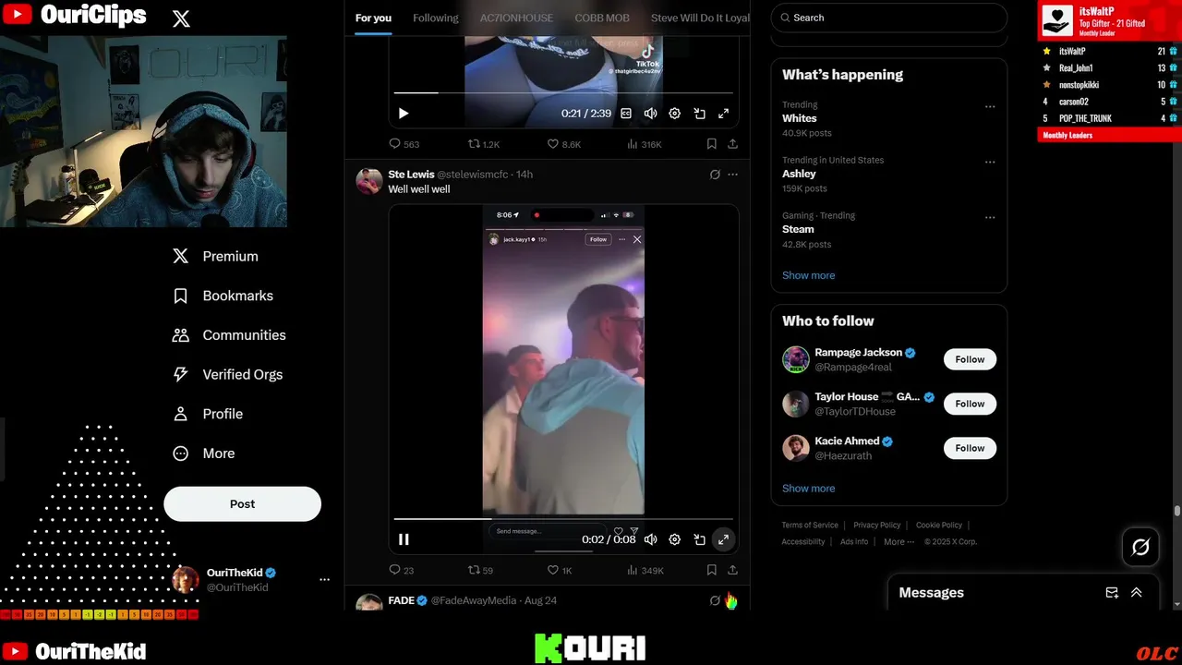Bookmark the top video post
The width and height of the screenshot is (1182, 665).
coord(711,144)
